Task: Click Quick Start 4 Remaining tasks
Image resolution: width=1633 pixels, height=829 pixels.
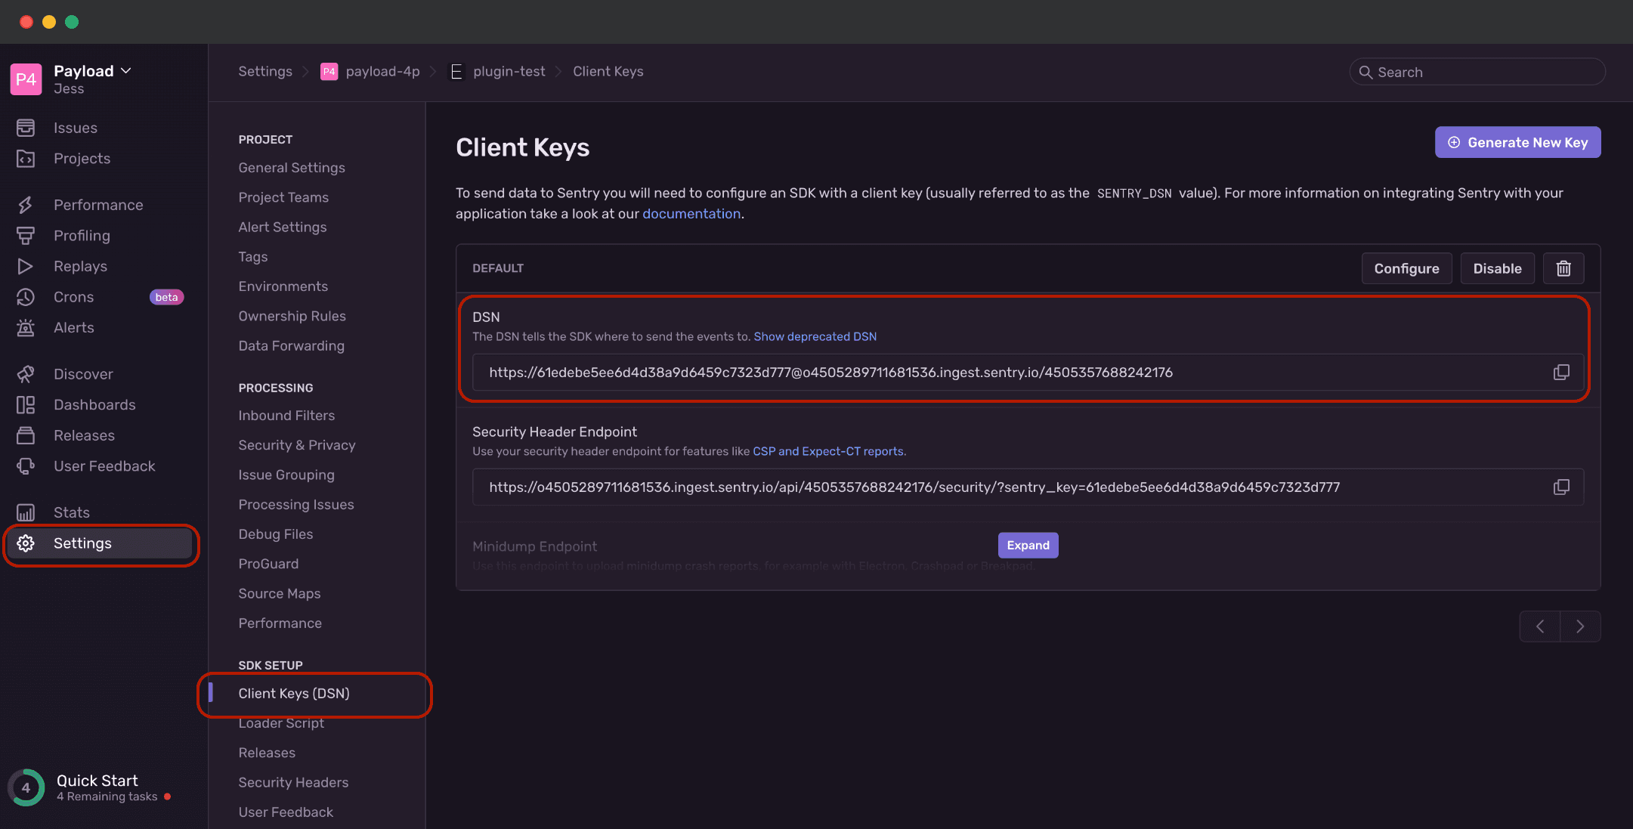Action: (x=107, y=797)
